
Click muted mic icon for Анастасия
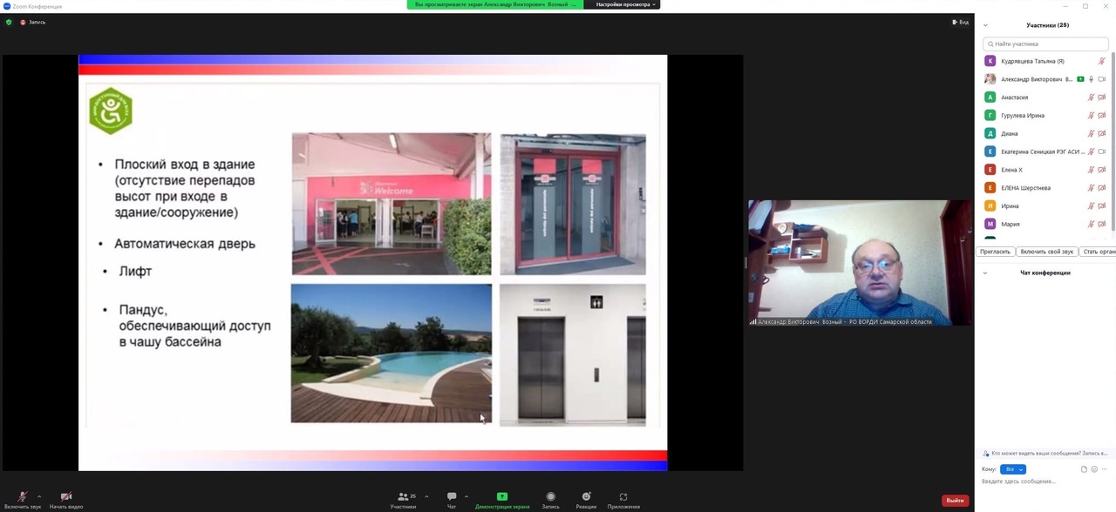click(x=1091, y=98)
